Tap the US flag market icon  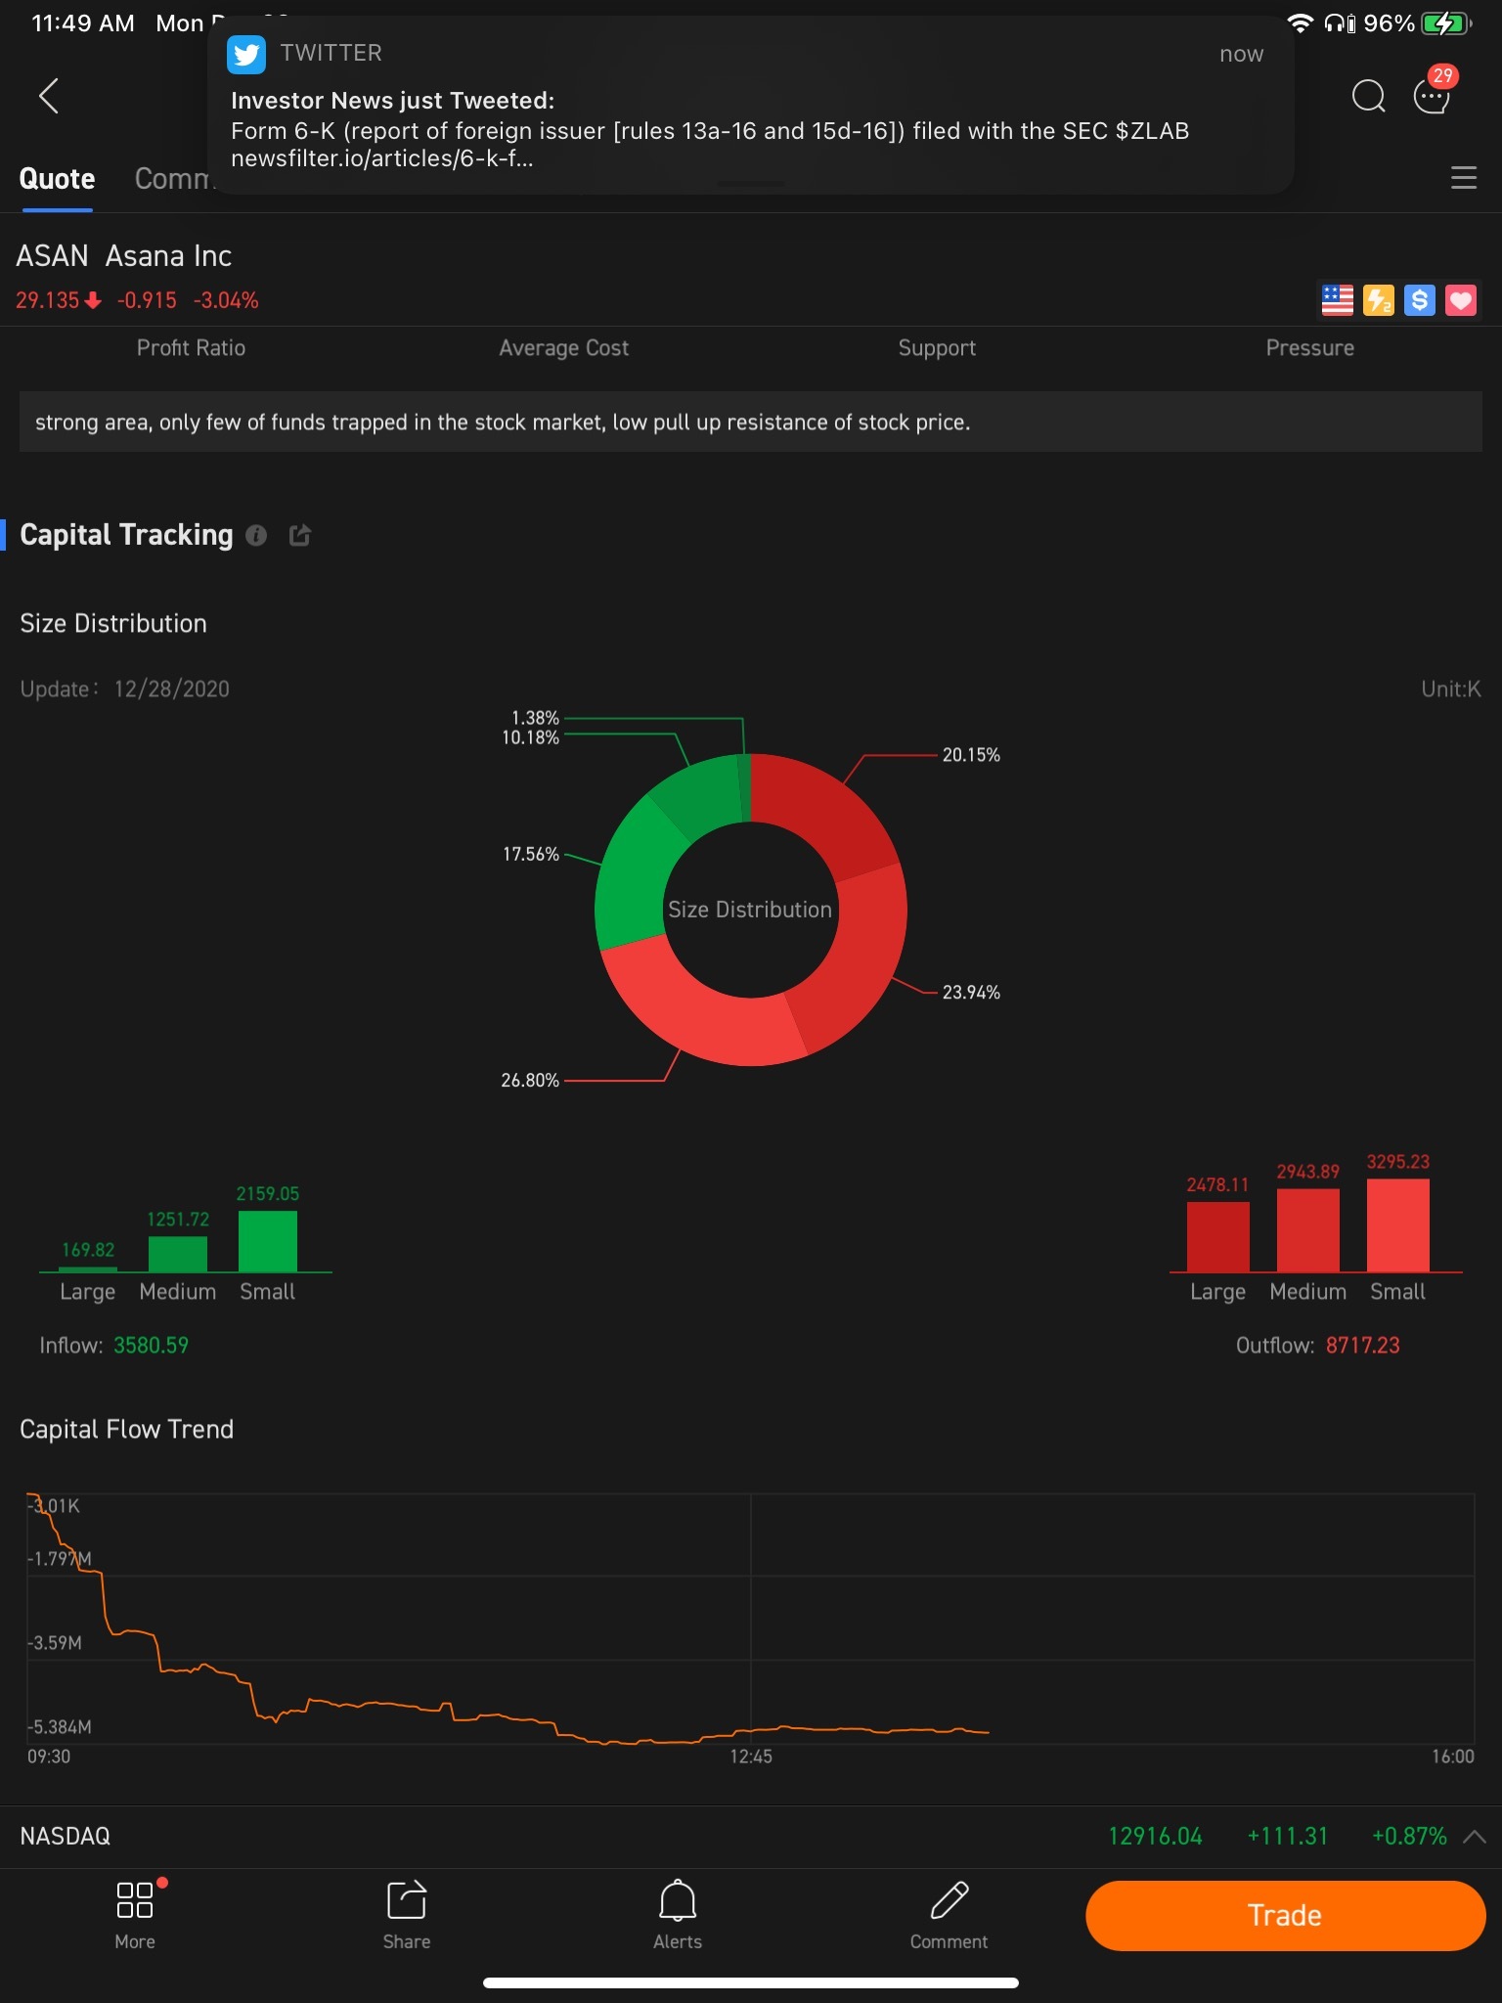point(1337,300)
